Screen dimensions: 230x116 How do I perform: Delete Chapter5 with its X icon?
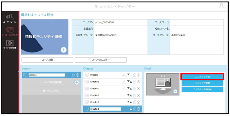139,109
